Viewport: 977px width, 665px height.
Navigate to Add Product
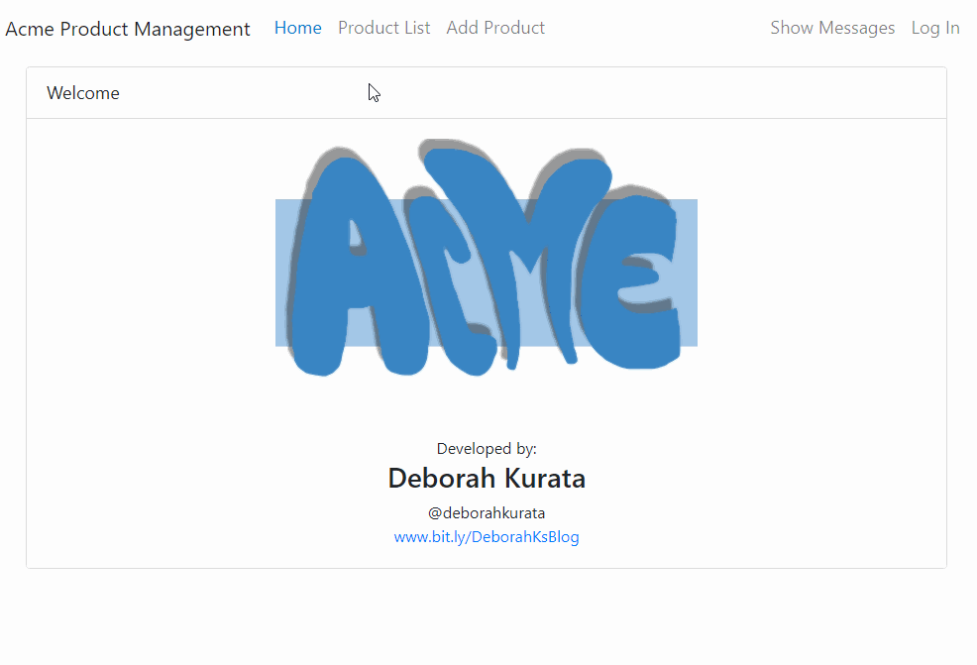click(495, 28)
